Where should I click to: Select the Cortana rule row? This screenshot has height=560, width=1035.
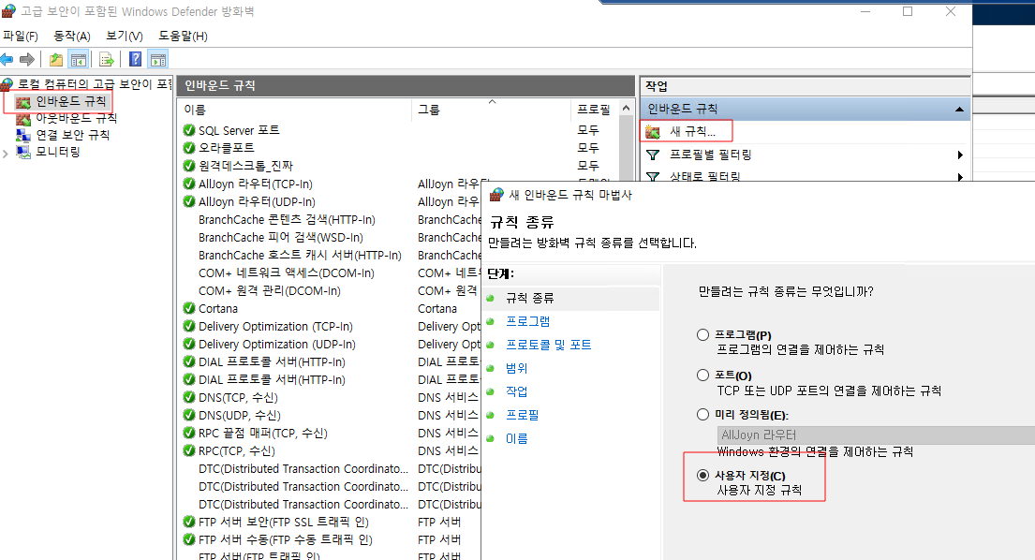[x=218, y=308]
